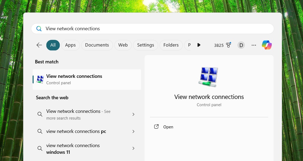The image size is (303, 161).
Task: Expand 'view network connections pc' chevron
Action: 133,131
